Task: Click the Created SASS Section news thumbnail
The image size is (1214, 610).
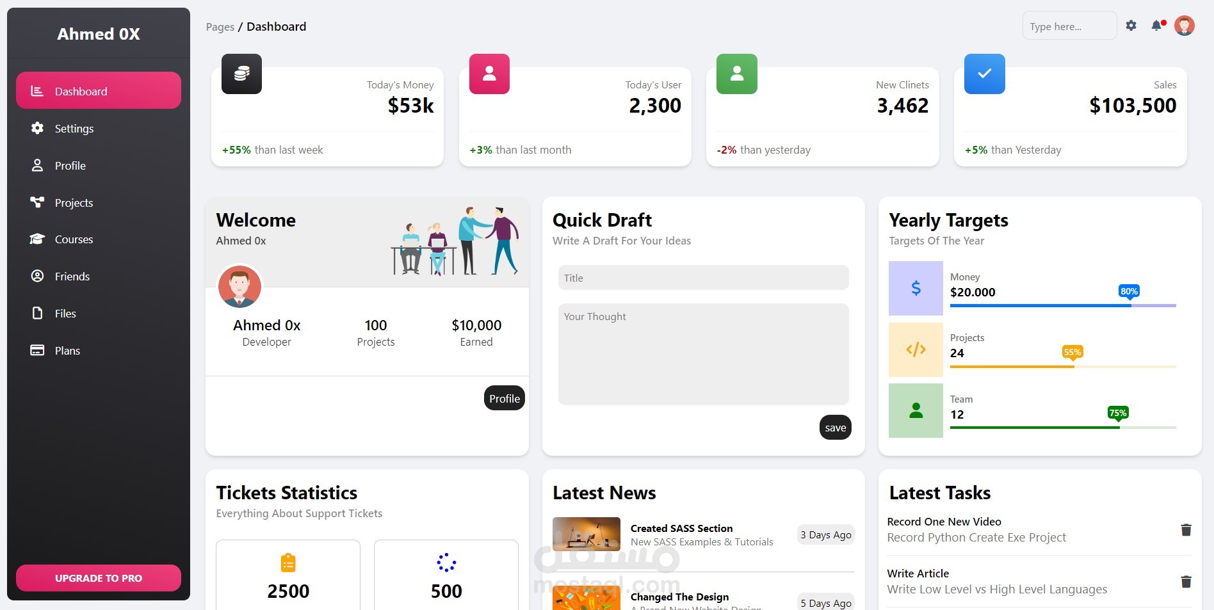Action: [x=587, y=534]
